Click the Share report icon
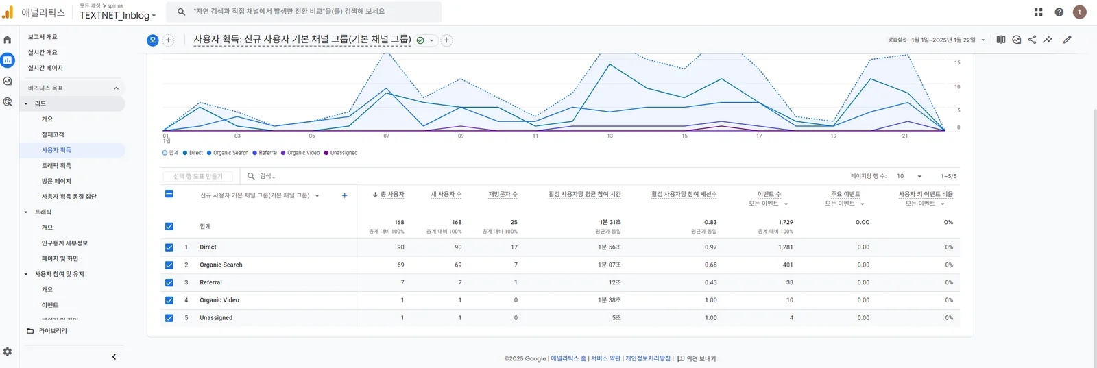 [1032, 40]
